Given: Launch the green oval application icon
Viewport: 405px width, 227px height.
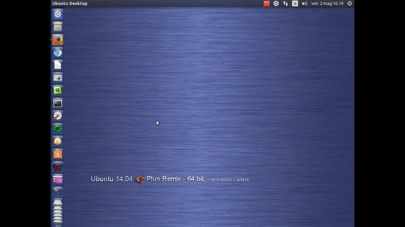Looking at the screenshot, I should click(58, 129).
